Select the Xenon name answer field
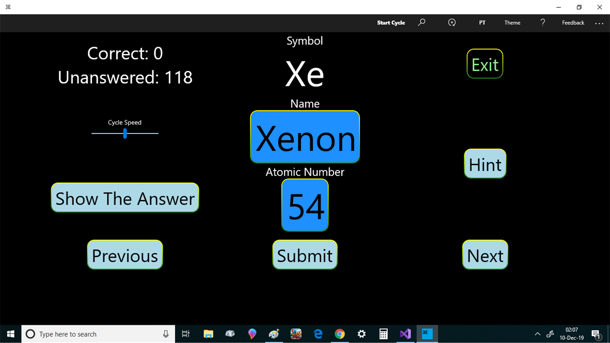Image resolution: width=610 pixels, height=343 pixels. click(305, 136)
